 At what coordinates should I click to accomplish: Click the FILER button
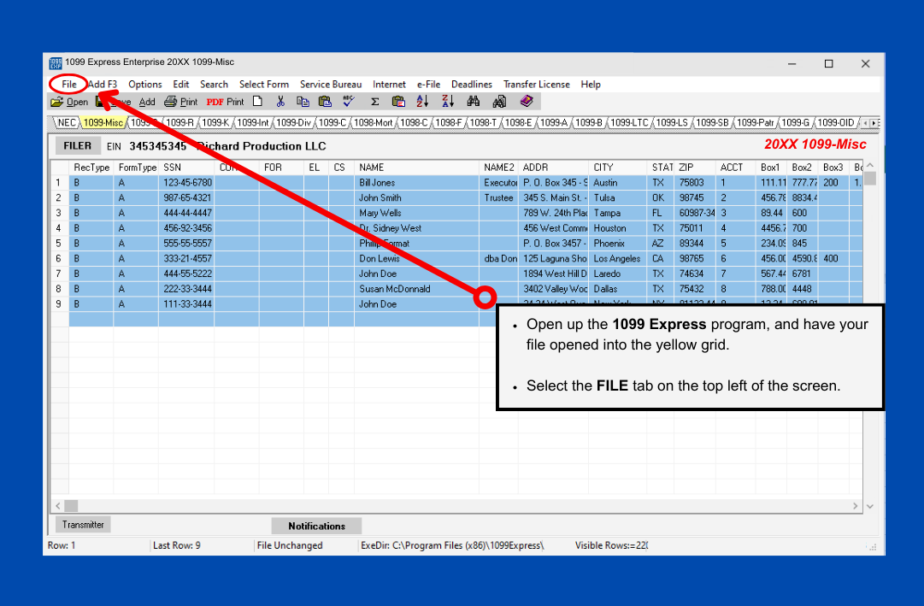pyautogui.click(x=77, y=145)
